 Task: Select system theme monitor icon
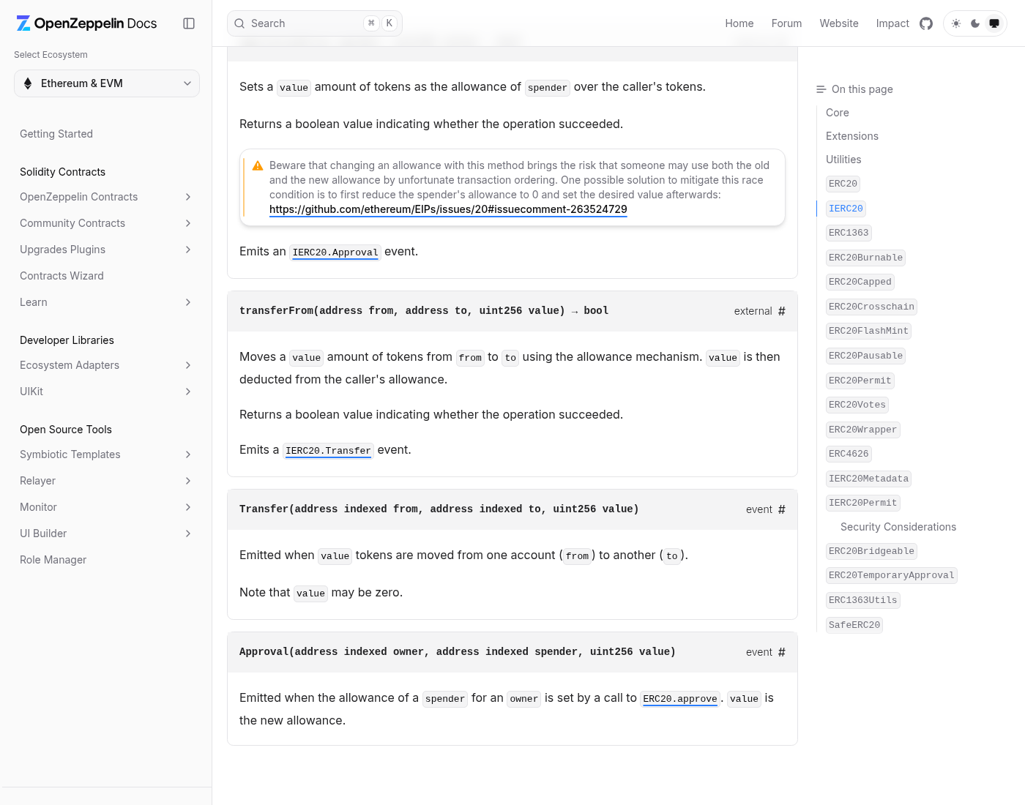click(994, 23)
